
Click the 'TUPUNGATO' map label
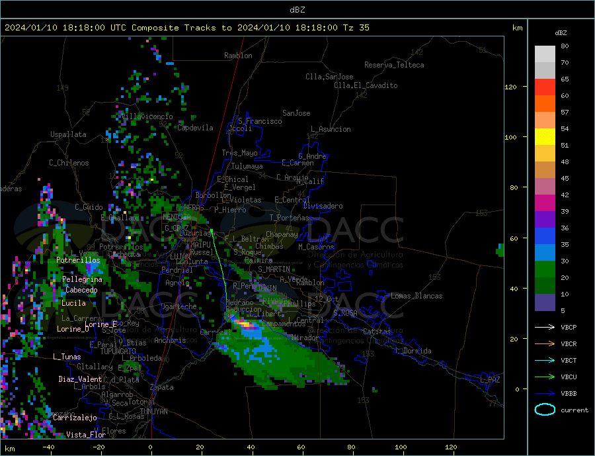pyautogui.click(x=118, y=351)
